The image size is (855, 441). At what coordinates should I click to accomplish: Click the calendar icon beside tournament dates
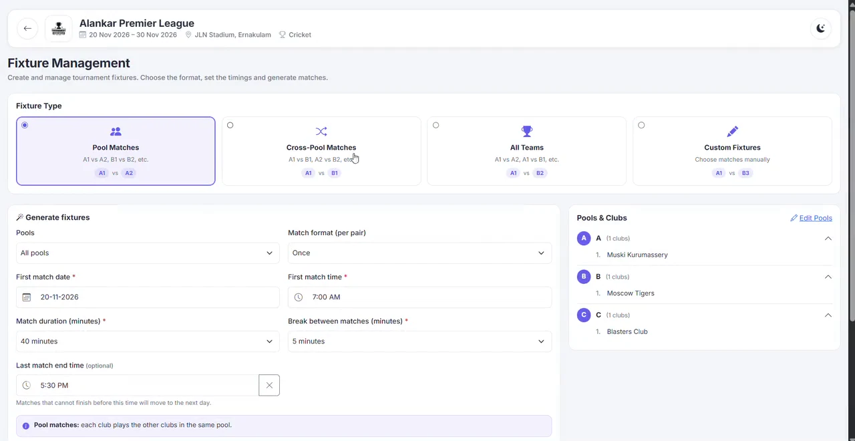pyautogui.click(x=83, y=35)
